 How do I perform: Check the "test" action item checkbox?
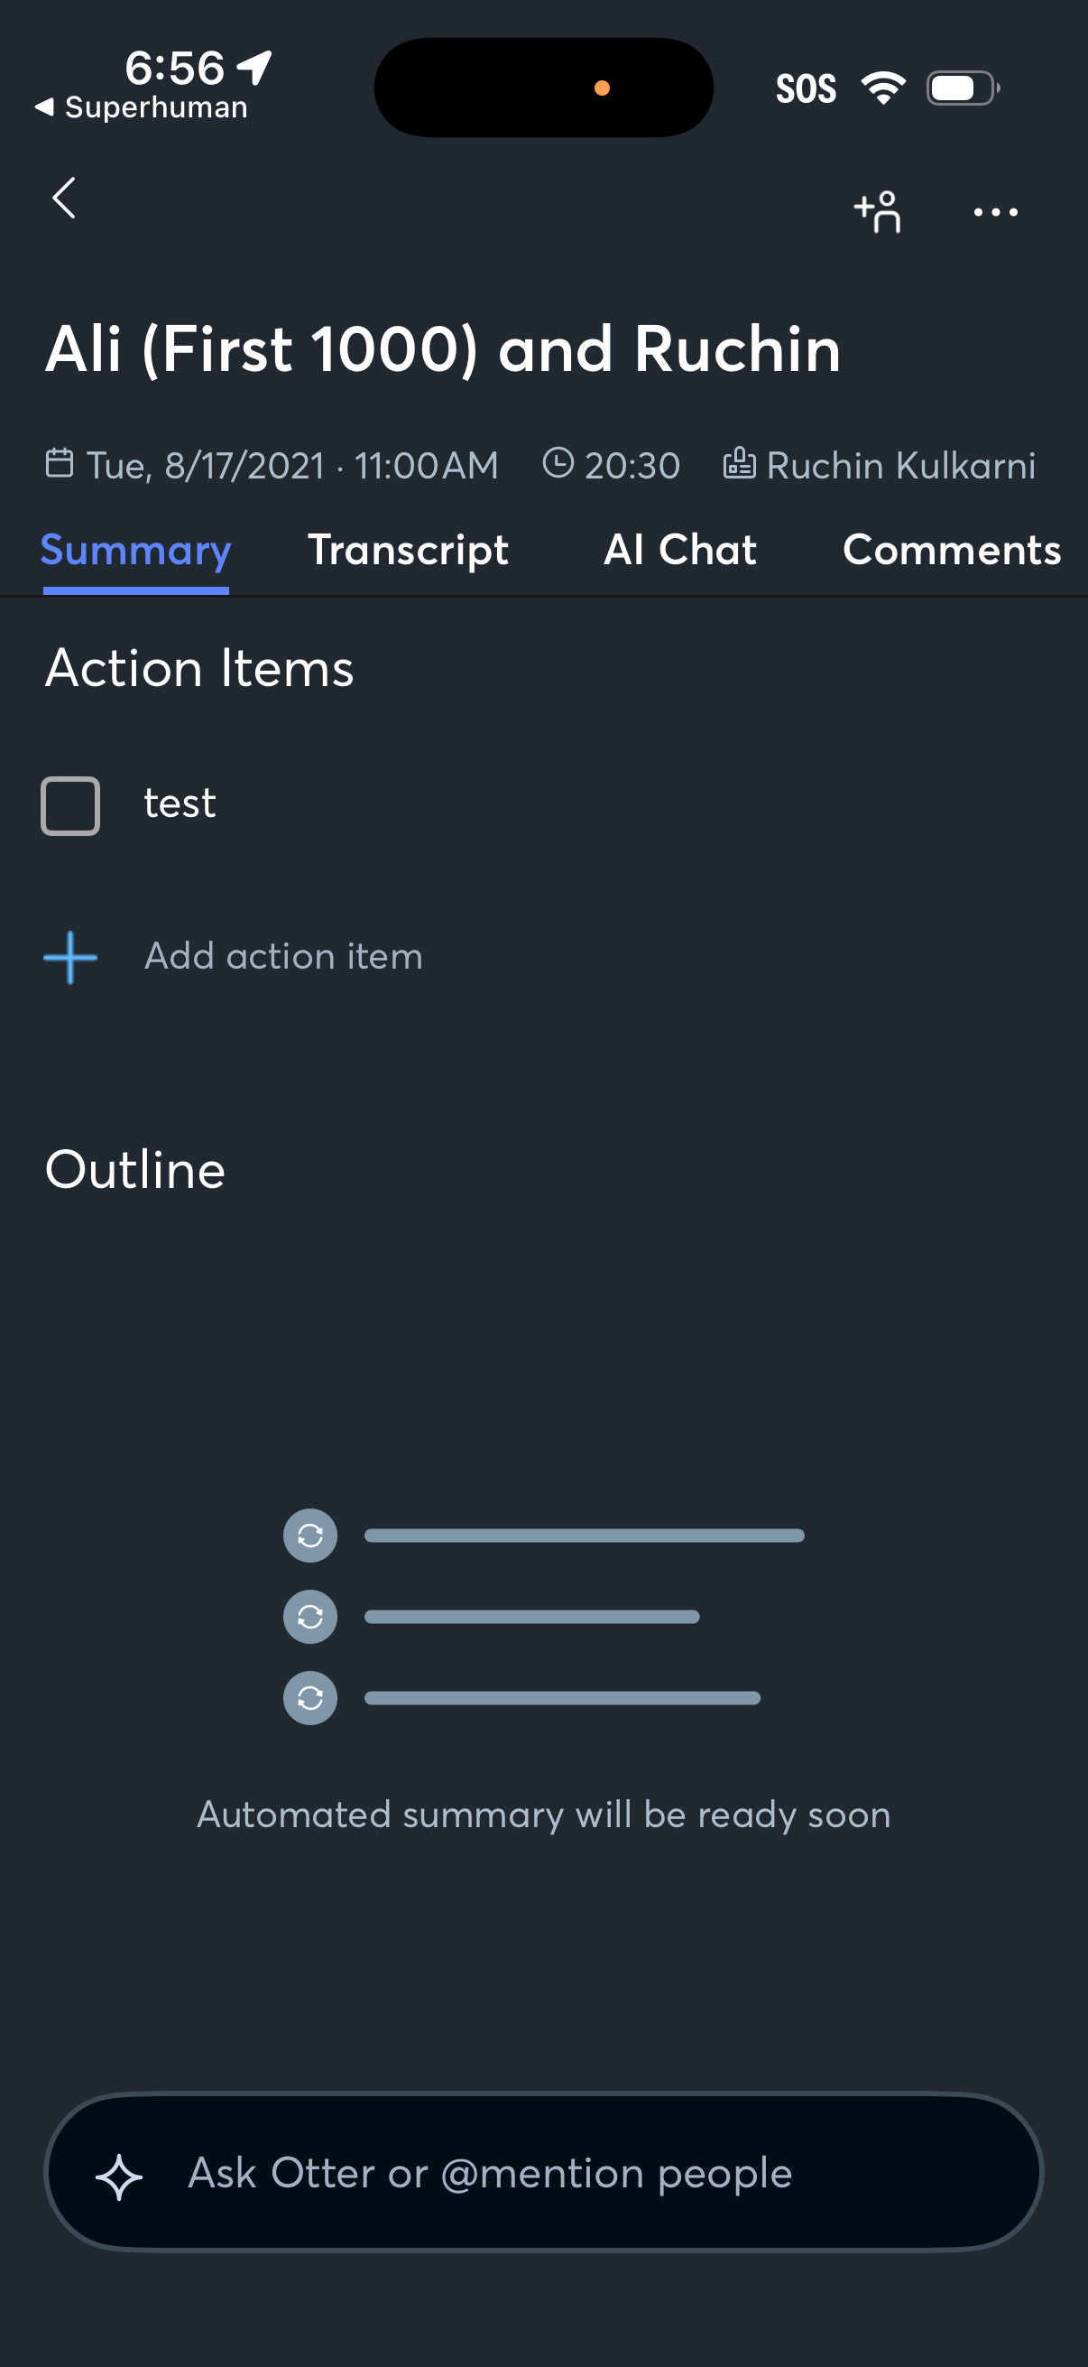[69, 806]
